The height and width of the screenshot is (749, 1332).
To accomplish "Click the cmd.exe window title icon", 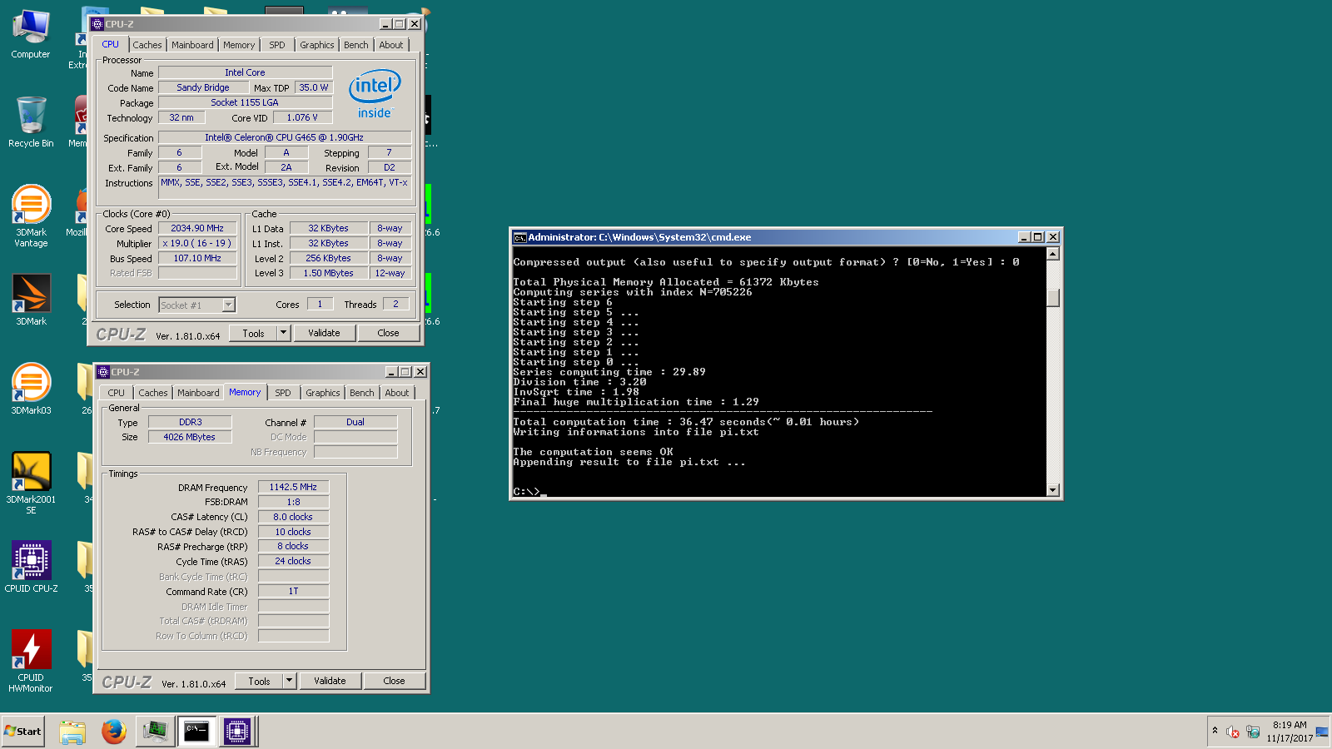I will point(519,237).
